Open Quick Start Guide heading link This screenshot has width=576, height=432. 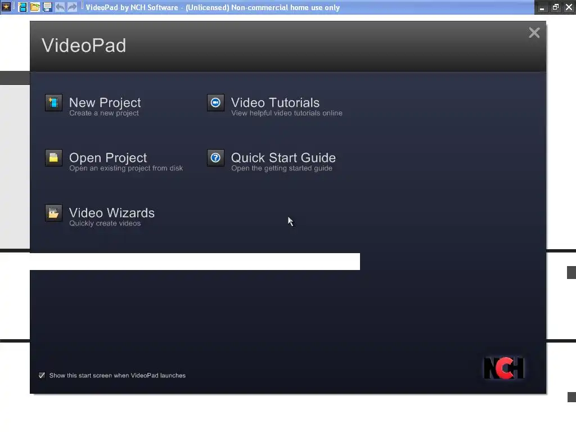[283, 157]
